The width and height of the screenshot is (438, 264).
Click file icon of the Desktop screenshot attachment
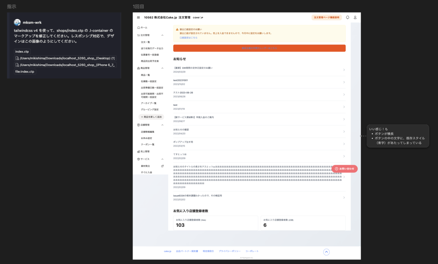(17, 58)
